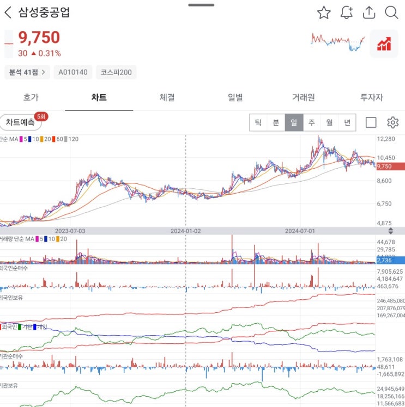The image size is (405, 407).
Task: Select the 분 minute interval
Action: [x=276, y=122]
